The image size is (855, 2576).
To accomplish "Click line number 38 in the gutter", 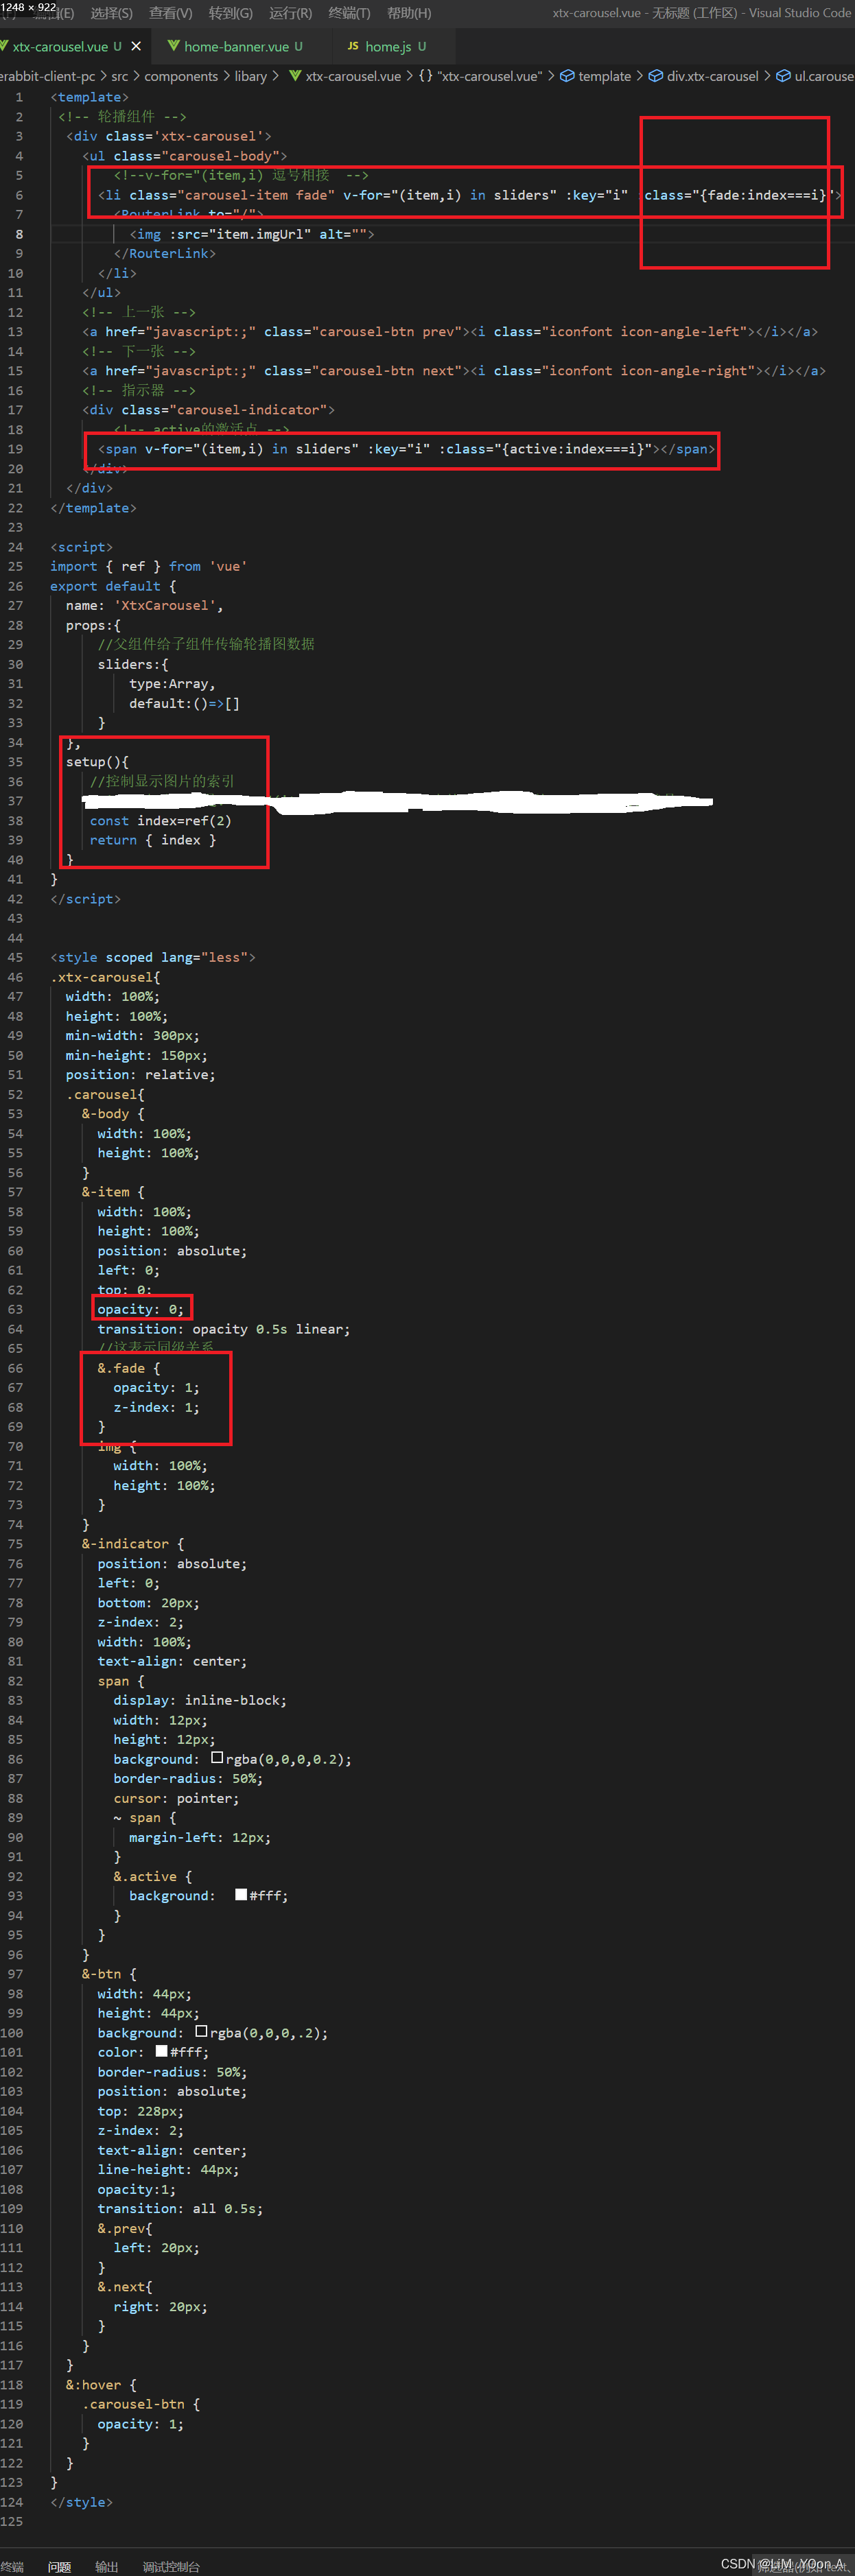I will (15, 821).
